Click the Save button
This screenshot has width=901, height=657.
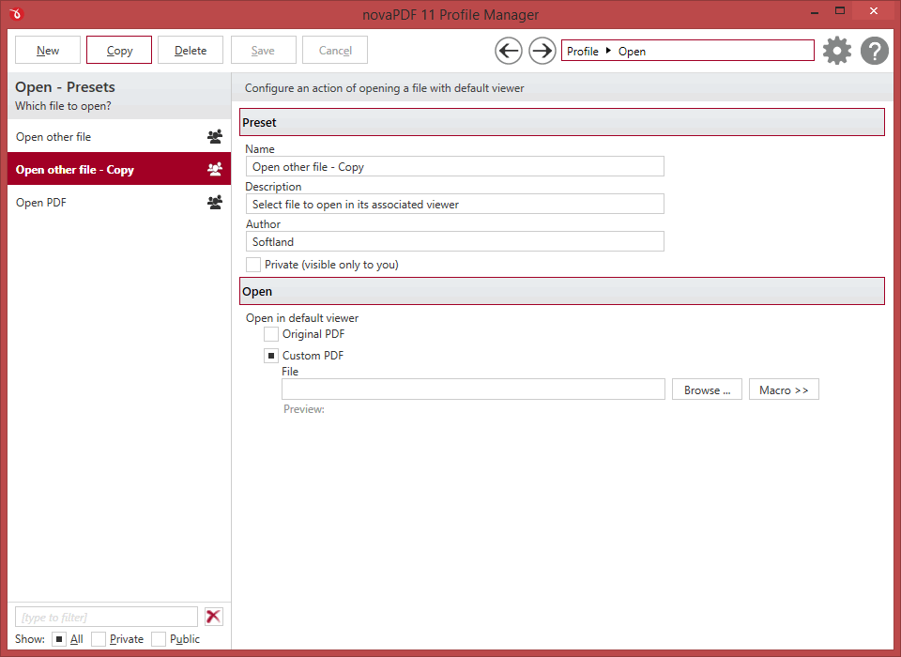pyautogui.click(x=263, y=50)
